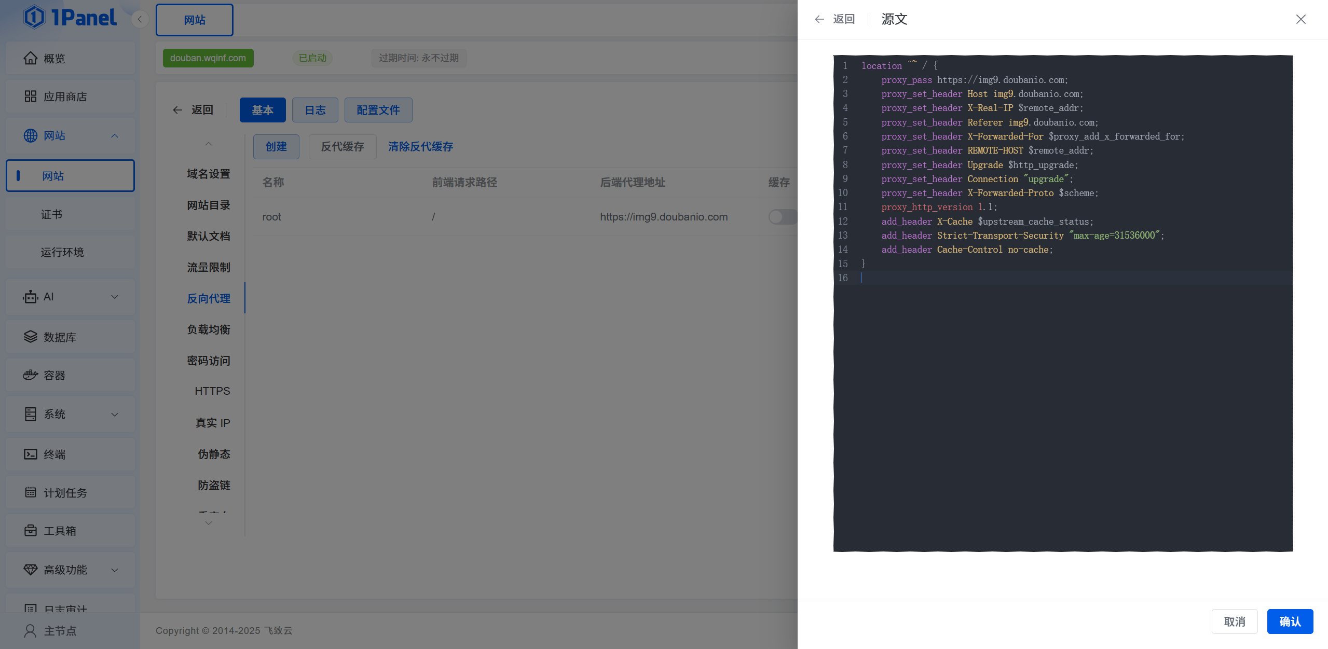Image resolution: width=1328 pixels, height=649 pixels.
Task: Open 应用商店 app store grid icon
Action: pos(31,96)
